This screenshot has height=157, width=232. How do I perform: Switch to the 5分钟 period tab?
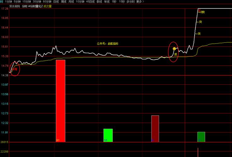point(17,2)
